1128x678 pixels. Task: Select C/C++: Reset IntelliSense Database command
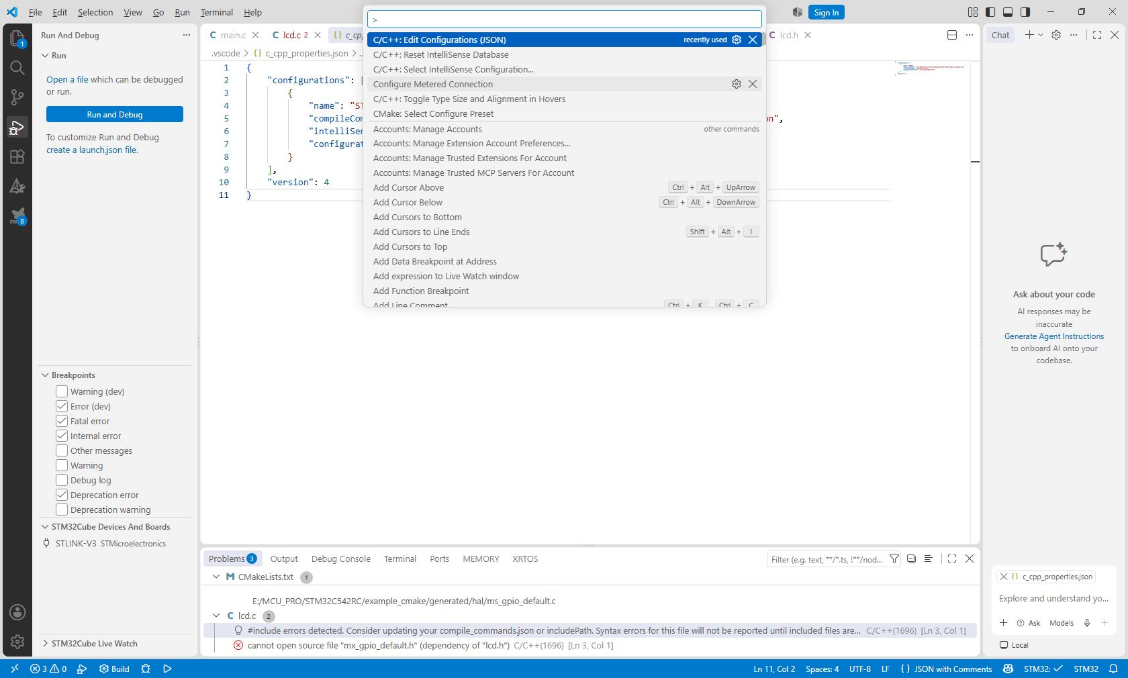click(564, 54)
